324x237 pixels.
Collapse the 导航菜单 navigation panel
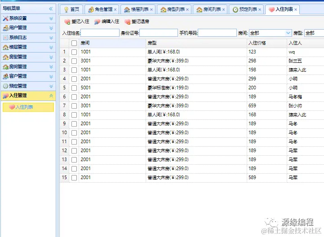[51, 9]
